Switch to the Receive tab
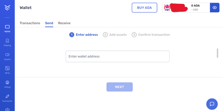Image resolution: width=223 pixels, height=111 pixels. tap(64, 23)
